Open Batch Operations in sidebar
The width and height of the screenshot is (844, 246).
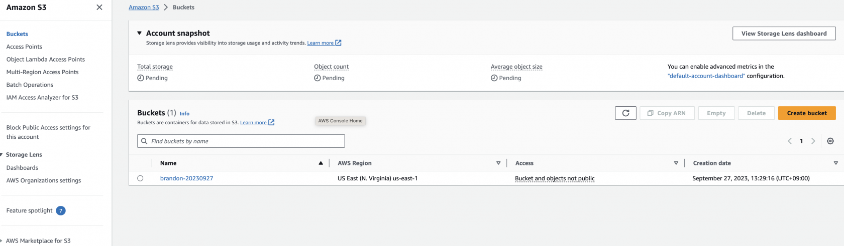click(30, 85)
